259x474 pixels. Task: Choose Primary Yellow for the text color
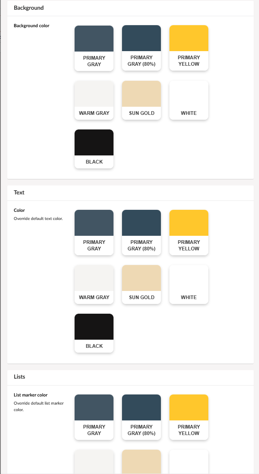point(189,232)
